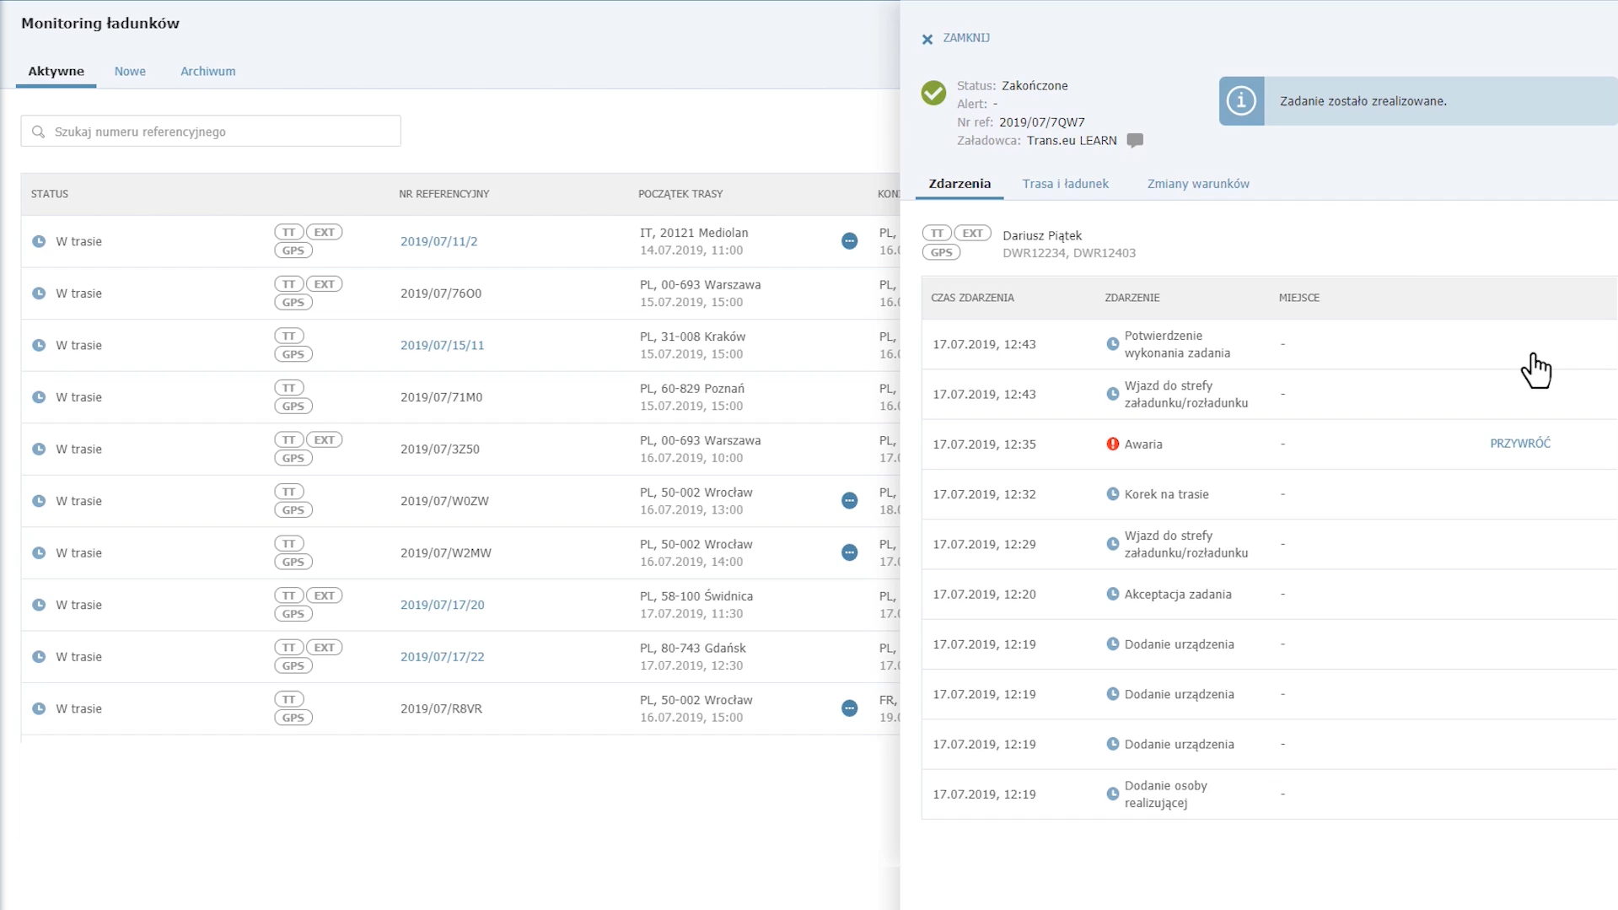
Task: Click the clock icon beside Dodanie osoby realizującej
Action: click(x=1112, y=794)
